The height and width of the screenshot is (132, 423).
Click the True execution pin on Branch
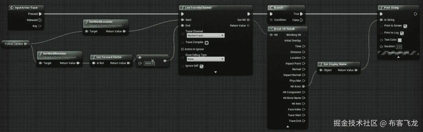pos(302,14)
